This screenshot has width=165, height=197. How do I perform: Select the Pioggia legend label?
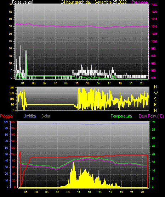(x=6, y=116)
